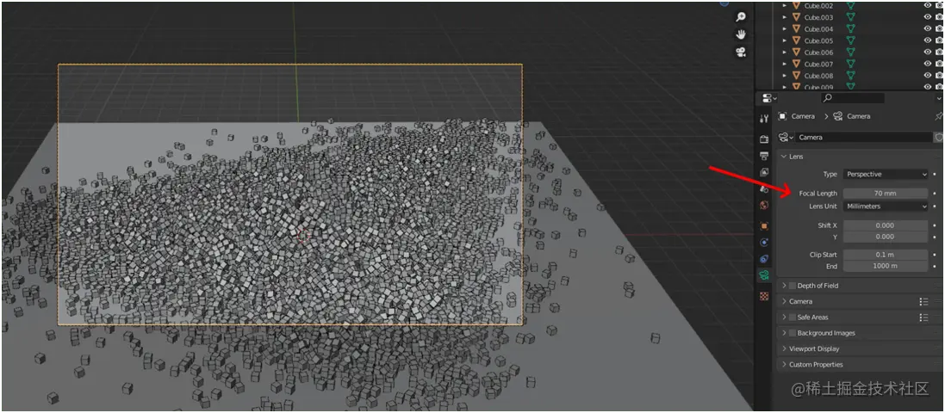The image size is (945, 413).
Task: Click the Camera object icon in breadcrumb
Action: tap(782, 116)
